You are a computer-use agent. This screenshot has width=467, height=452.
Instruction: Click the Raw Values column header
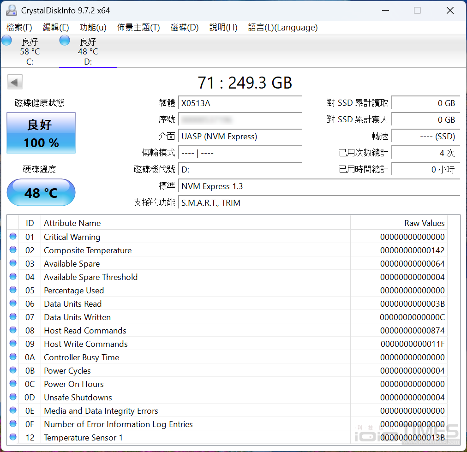tap(404, 223)
